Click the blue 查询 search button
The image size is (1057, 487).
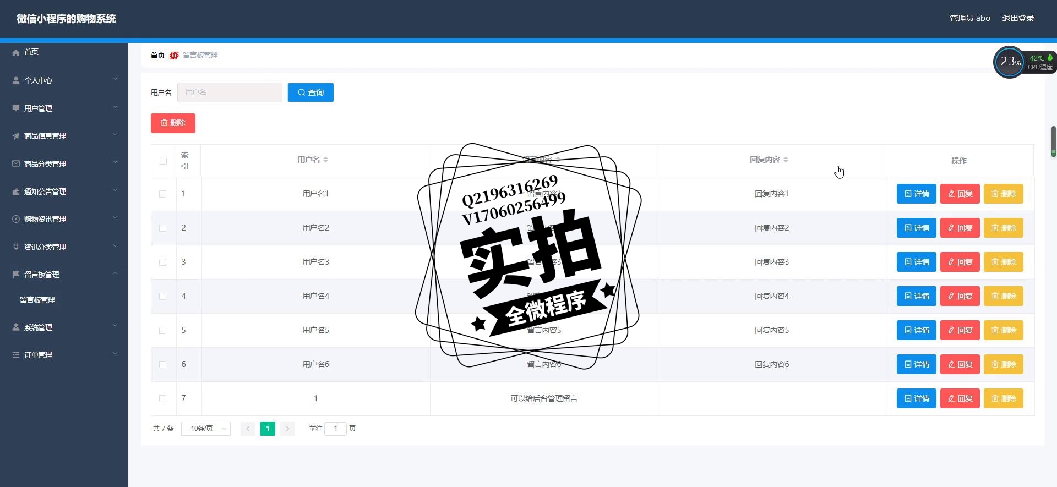click(310, 92)
